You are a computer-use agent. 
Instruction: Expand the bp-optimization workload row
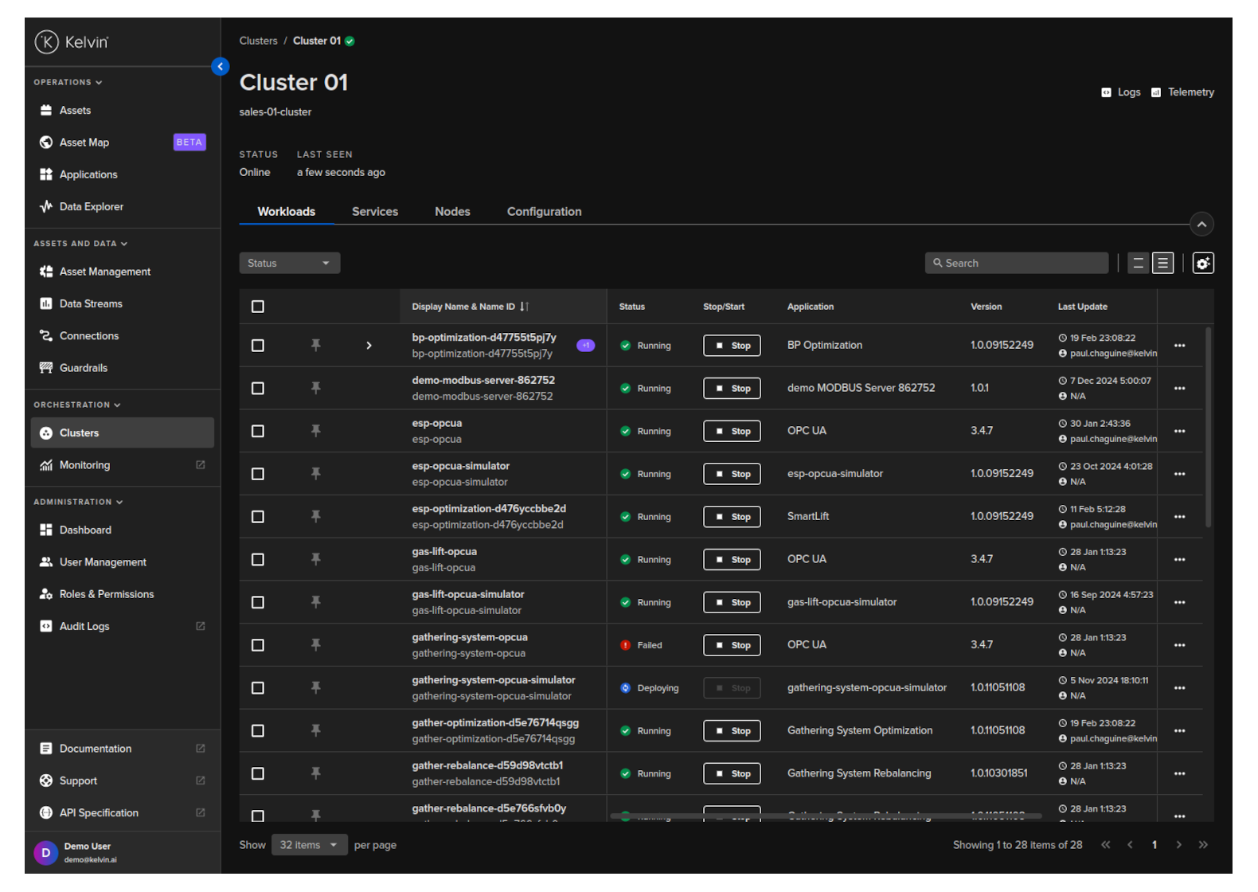coord(369,346)
